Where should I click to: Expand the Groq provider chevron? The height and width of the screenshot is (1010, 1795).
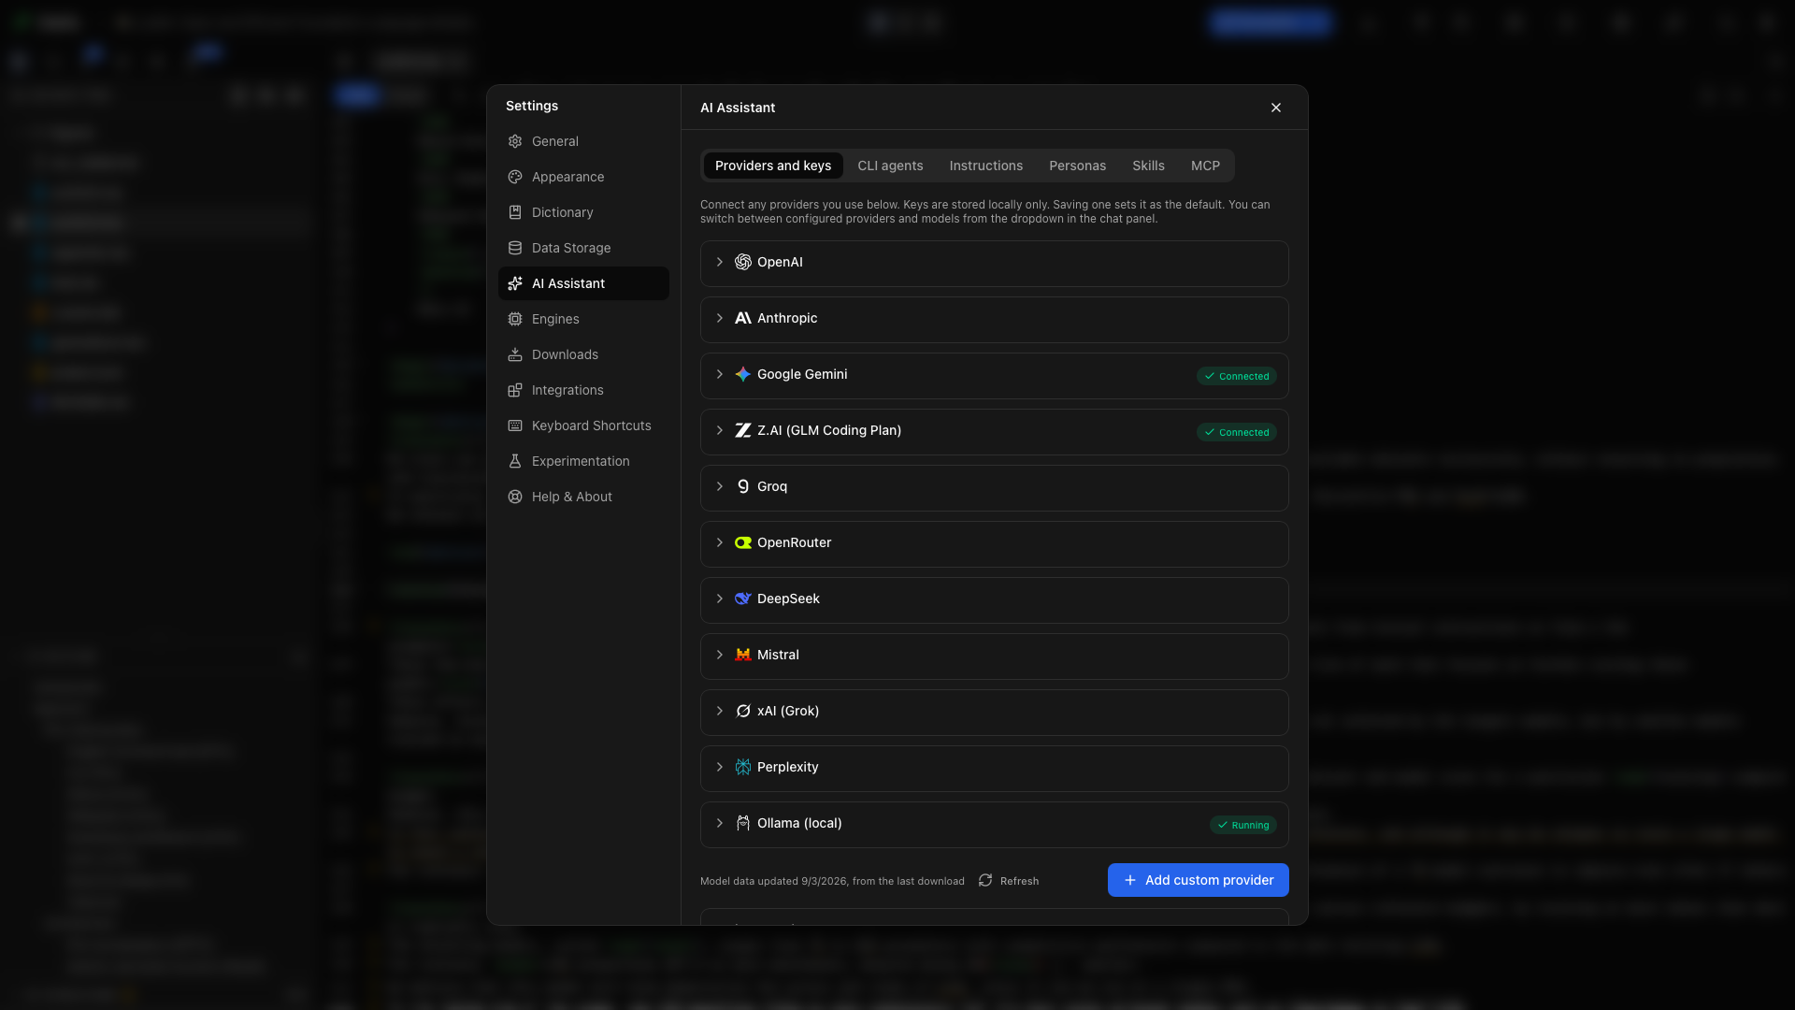click(x=720, y=486)
